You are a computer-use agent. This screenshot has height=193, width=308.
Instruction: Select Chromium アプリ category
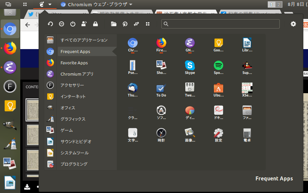pos(87,74)
